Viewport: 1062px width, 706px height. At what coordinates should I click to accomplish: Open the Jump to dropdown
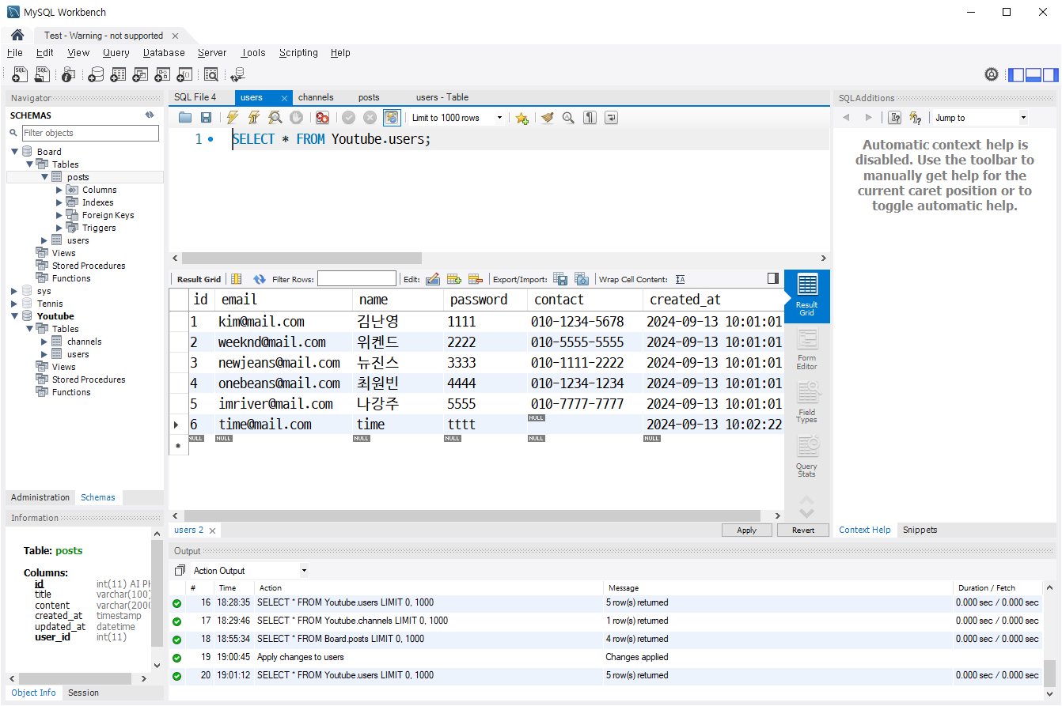point(1023,118)
